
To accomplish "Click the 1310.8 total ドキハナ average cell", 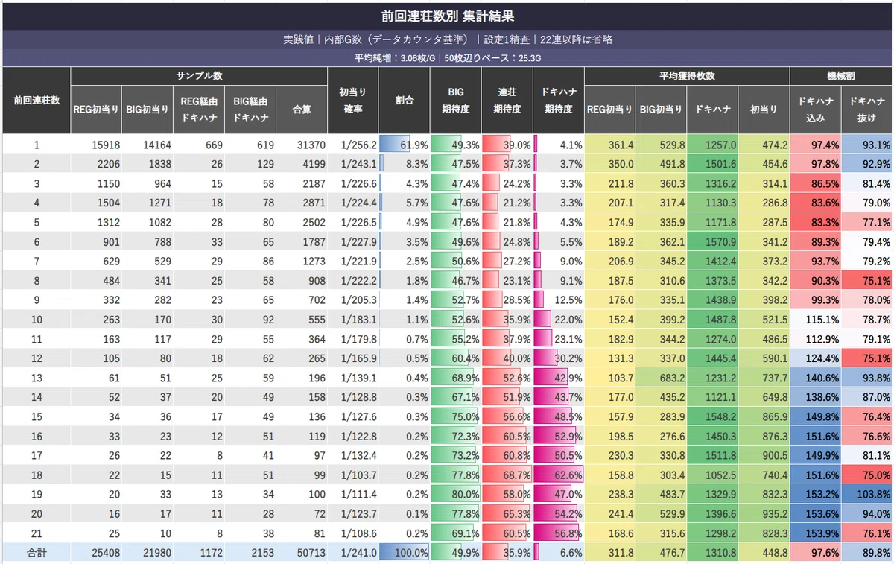I will (x=713, y=553).
